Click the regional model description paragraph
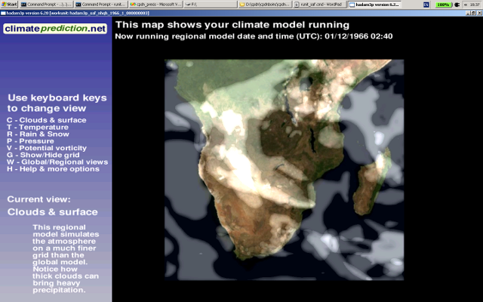 point(66,258)
